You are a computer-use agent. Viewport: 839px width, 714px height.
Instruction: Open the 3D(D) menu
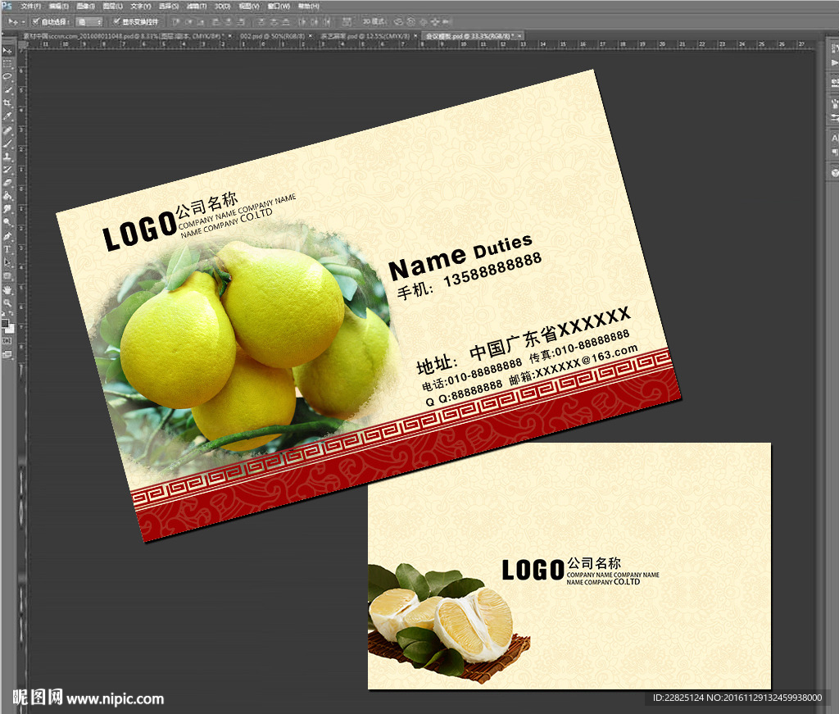(x=223, y=6)
